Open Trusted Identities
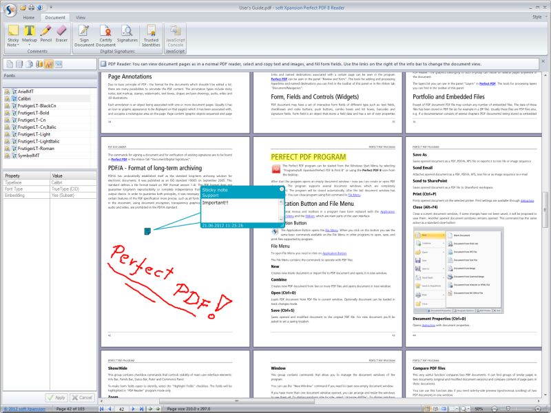The height and width of the screenshot is (413, 551). tap(151, 31)
